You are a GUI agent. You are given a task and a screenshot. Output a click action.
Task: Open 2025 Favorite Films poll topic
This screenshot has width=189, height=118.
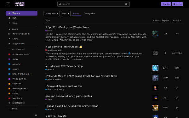coord(81,76)
